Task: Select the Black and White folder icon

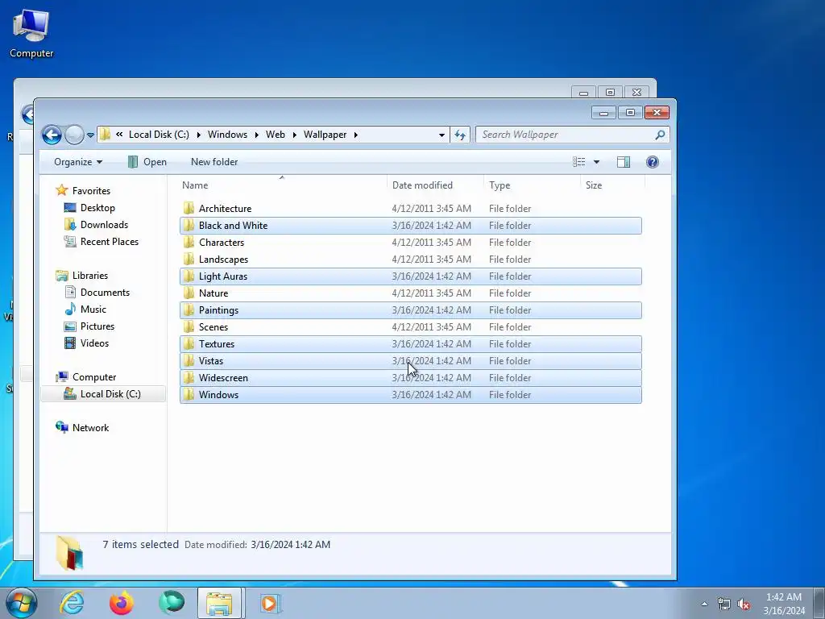Action: click(189, 226)
